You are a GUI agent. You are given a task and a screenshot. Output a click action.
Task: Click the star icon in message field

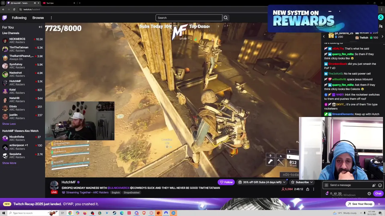tap(326, 185)
